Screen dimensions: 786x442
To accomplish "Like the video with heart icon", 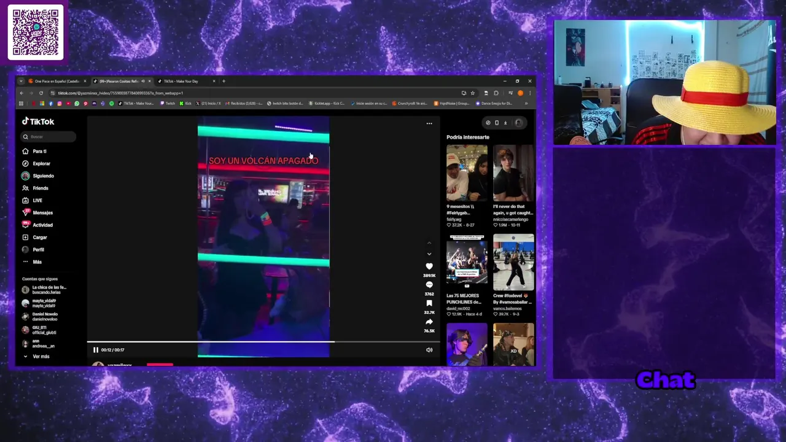I will click(x=429, y=266).
